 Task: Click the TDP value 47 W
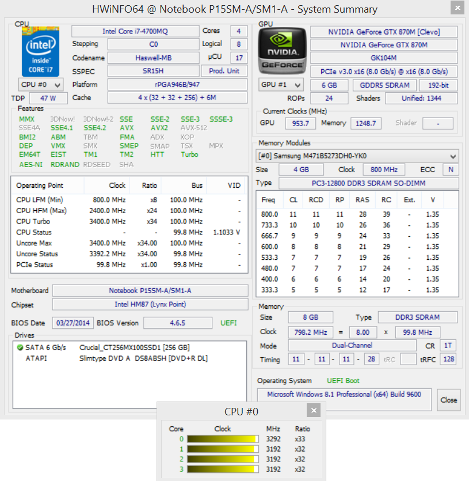tap(48, 98)
